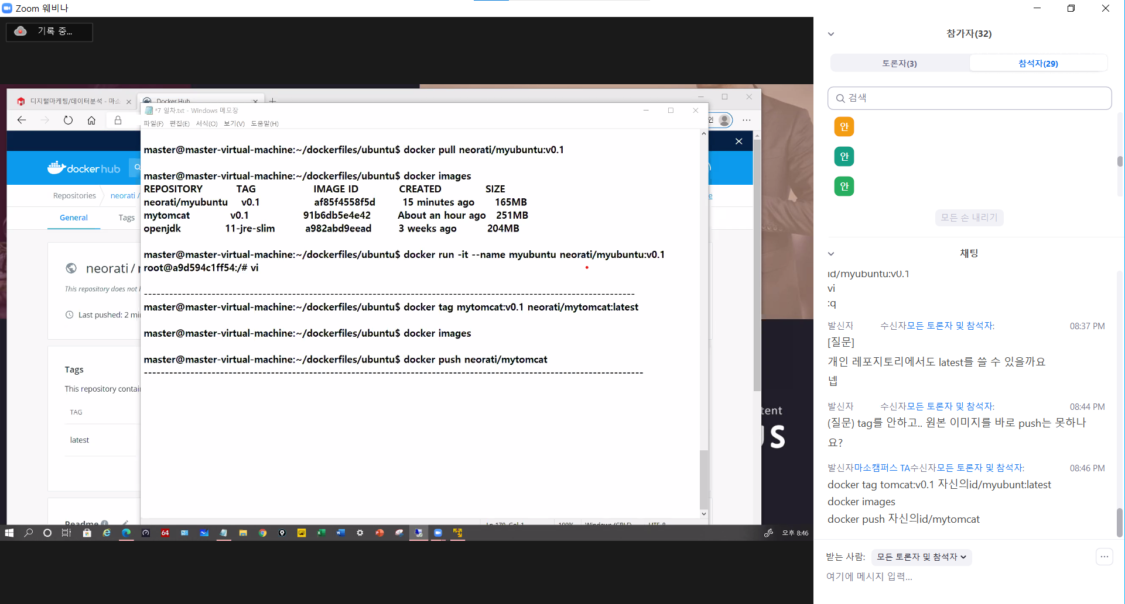This screenshot has height=604, width=1125.
Task: Open the Chrome icon in the taskbar
Action: pos(262,533)
